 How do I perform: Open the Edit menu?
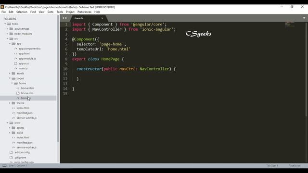(11, 12)
